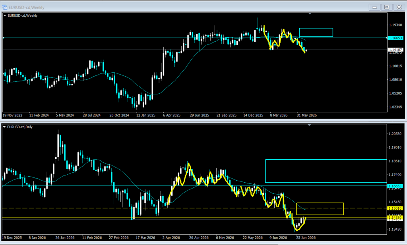Image resolution: width=407 pixels, height=245 pixels.
Task: Click the '27 Feb 2026' date on the Daily time axis
Action: click(119, 238)
